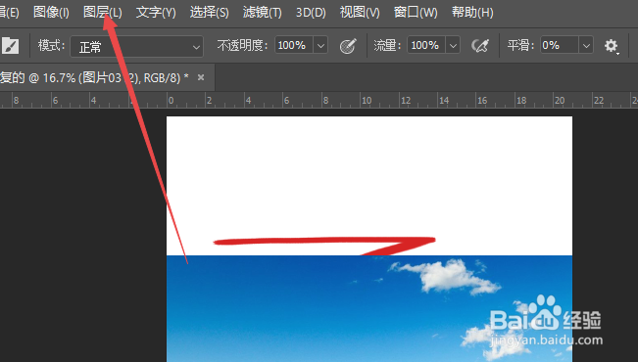
Task: Open the smoothing options gear icon
Action: 611,46
